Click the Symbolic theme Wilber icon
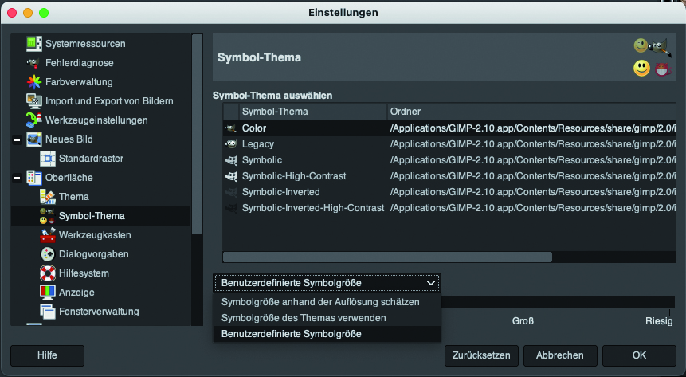This screenshot has width=686, height=377. 231,160
